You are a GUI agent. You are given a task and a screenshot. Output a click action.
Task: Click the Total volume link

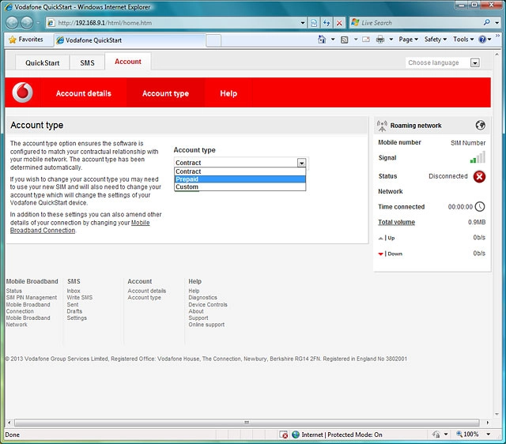(396, 222)
